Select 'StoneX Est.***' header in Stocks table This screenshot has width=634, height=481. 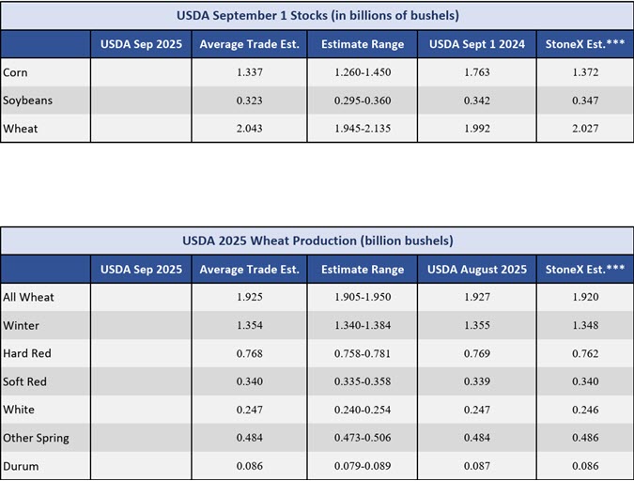[x=585, y=44]
